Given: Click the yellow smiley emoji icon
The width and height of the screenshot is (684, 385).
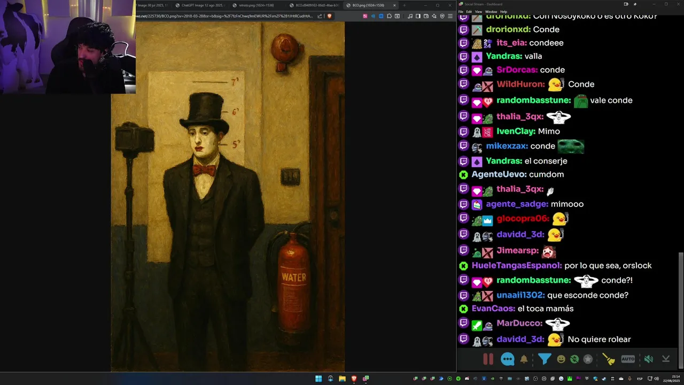Looking at the screenshot, I should point(561,359).
